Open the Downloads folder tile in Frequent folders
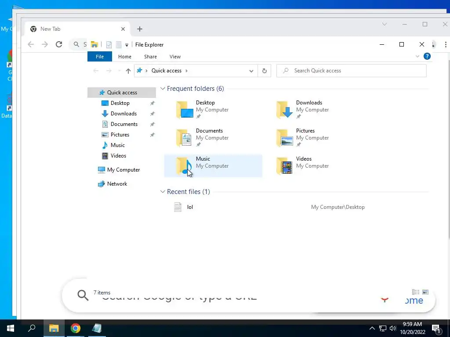The image size is (450, 337). (x=313, y=109)
